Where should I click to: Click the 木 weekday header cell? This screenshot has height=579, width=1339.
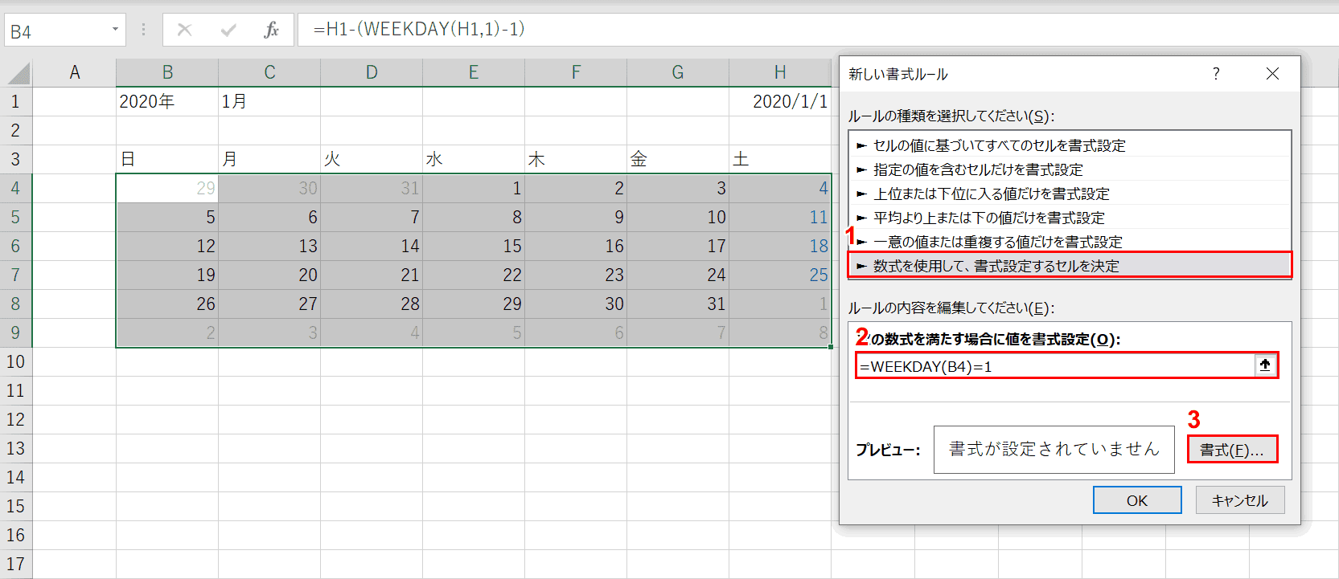pyautogui.click(x=576, y=159)
